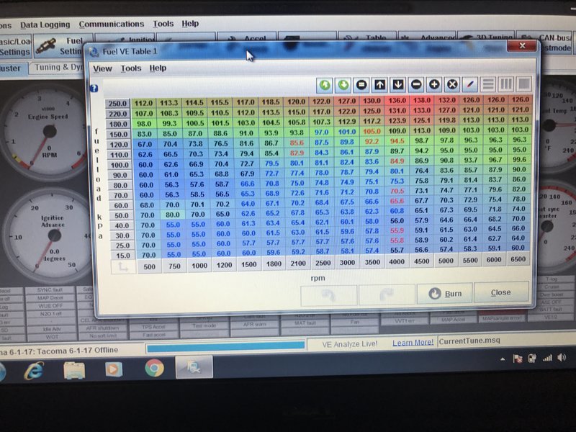Select the red-text 105.0 cell

(372, 131)
